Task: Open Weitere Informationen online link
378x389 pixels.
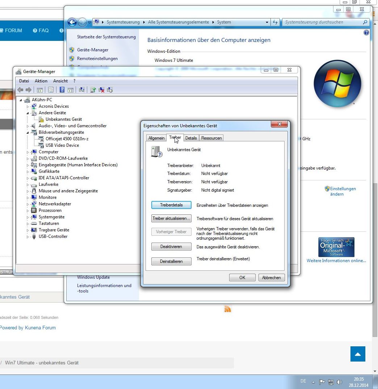Action: [x=336, y=261]
